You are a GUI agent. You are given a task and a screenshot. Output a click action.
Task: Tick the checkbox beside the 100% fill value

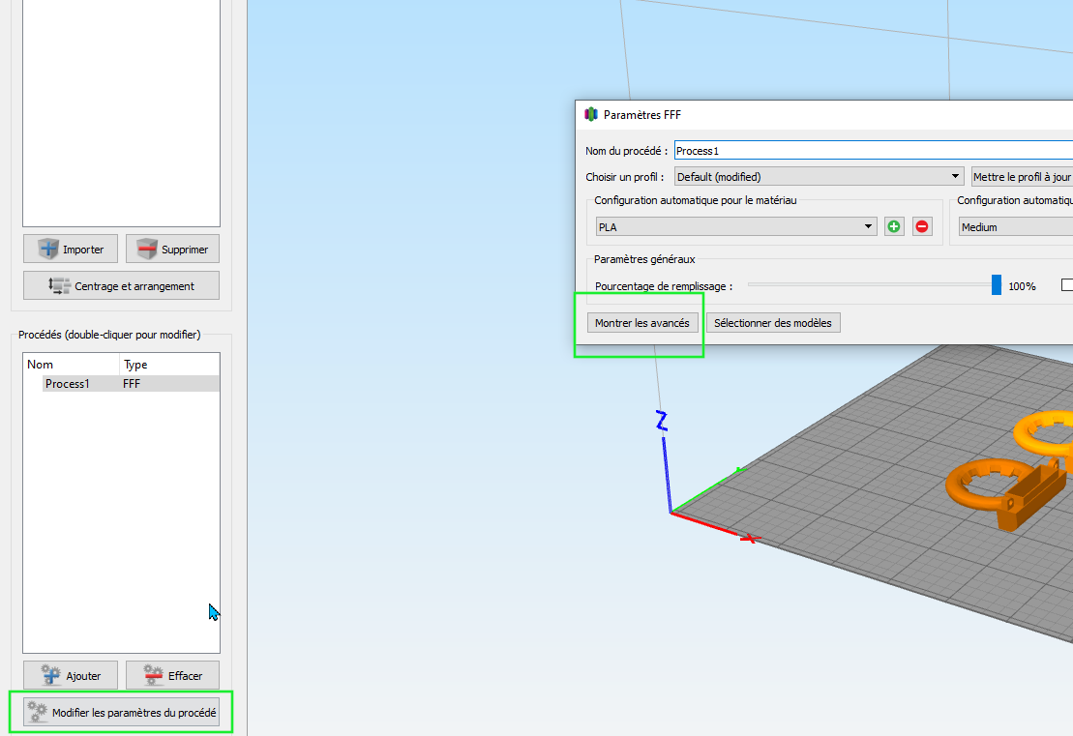(1067, 285)
